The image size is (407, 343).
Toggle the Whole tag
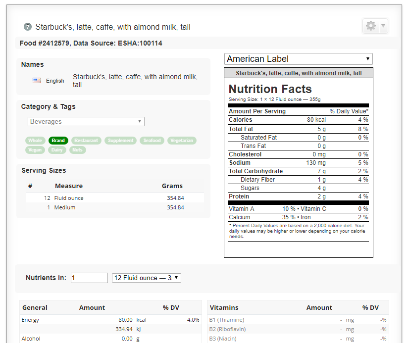pos(35,141)
